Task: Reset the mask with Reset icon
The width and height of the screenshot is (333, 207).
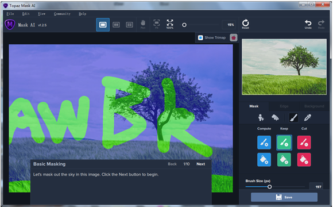Action: point(245,24)
